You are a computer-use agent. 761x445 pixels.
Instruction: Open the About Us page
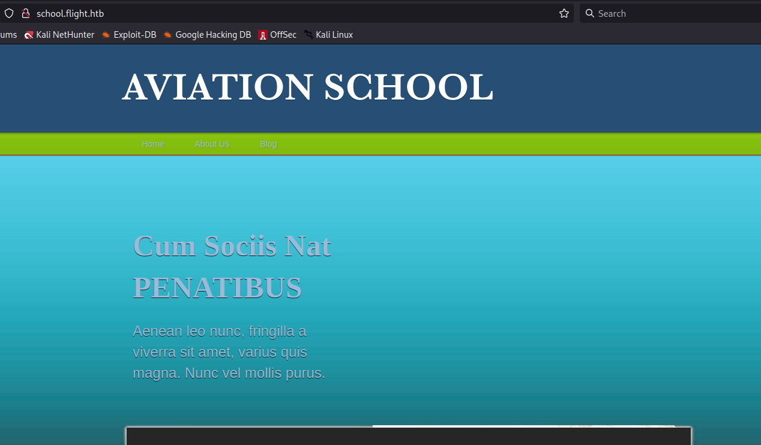(x=212, y=144)
